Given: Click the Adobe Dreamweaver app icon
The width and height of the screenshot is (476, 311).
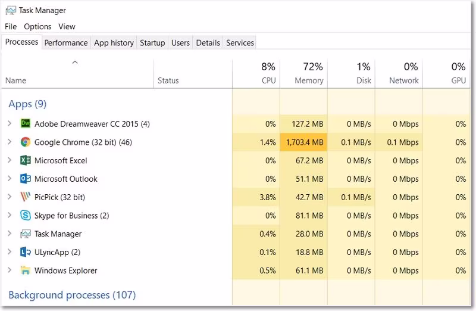Looking at the screenshot, I should [x=25, y=124].
